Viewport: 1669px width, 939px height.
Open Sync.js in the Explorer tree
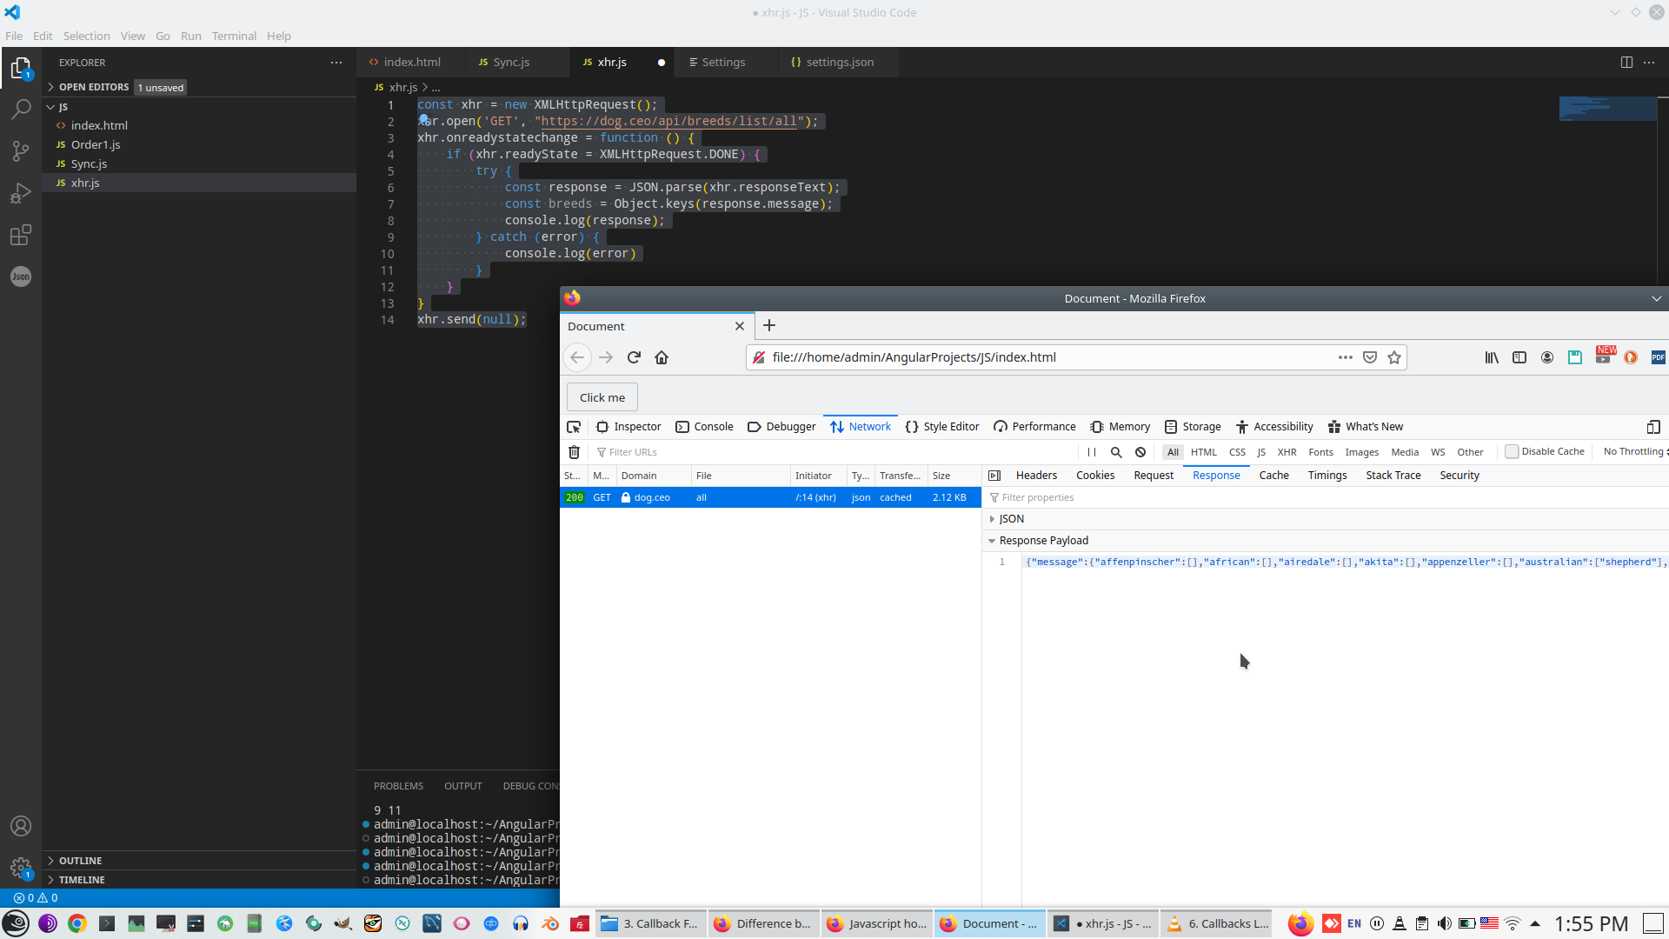[89, 163]
